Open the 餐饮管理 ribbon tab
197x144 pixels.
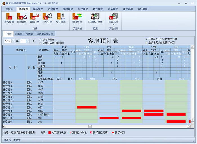[83, 9]
